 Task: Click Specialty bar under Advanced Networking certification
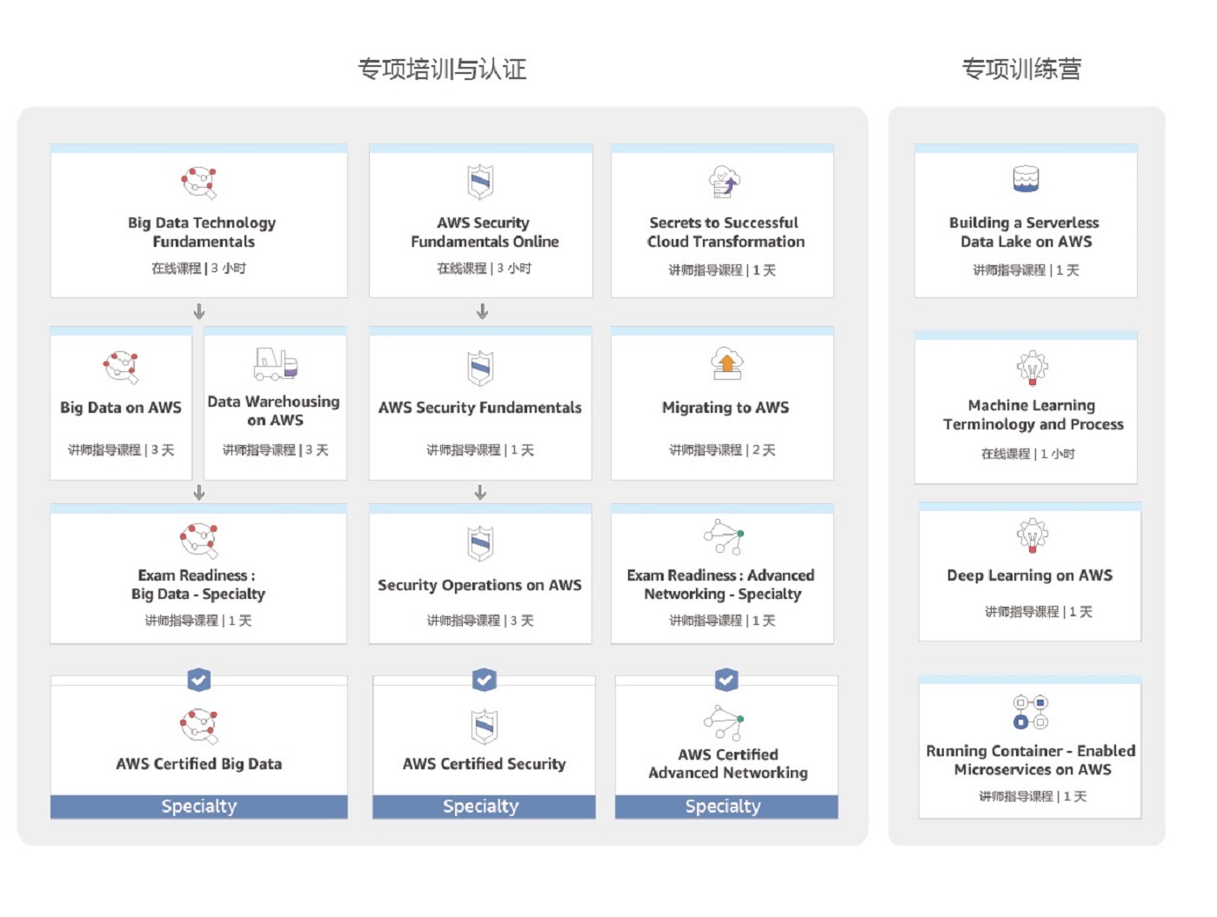click(x=726, y=807)
